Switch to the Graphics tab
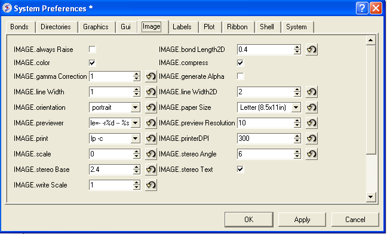 [x=96, y=27]
